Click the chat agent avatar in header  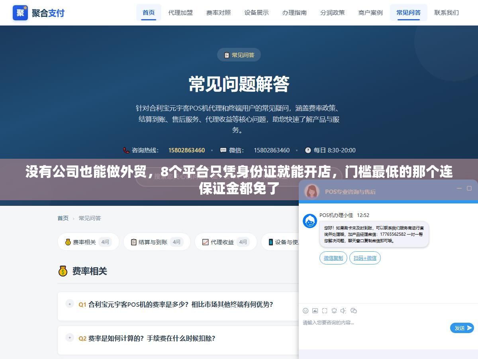(312, 191)
